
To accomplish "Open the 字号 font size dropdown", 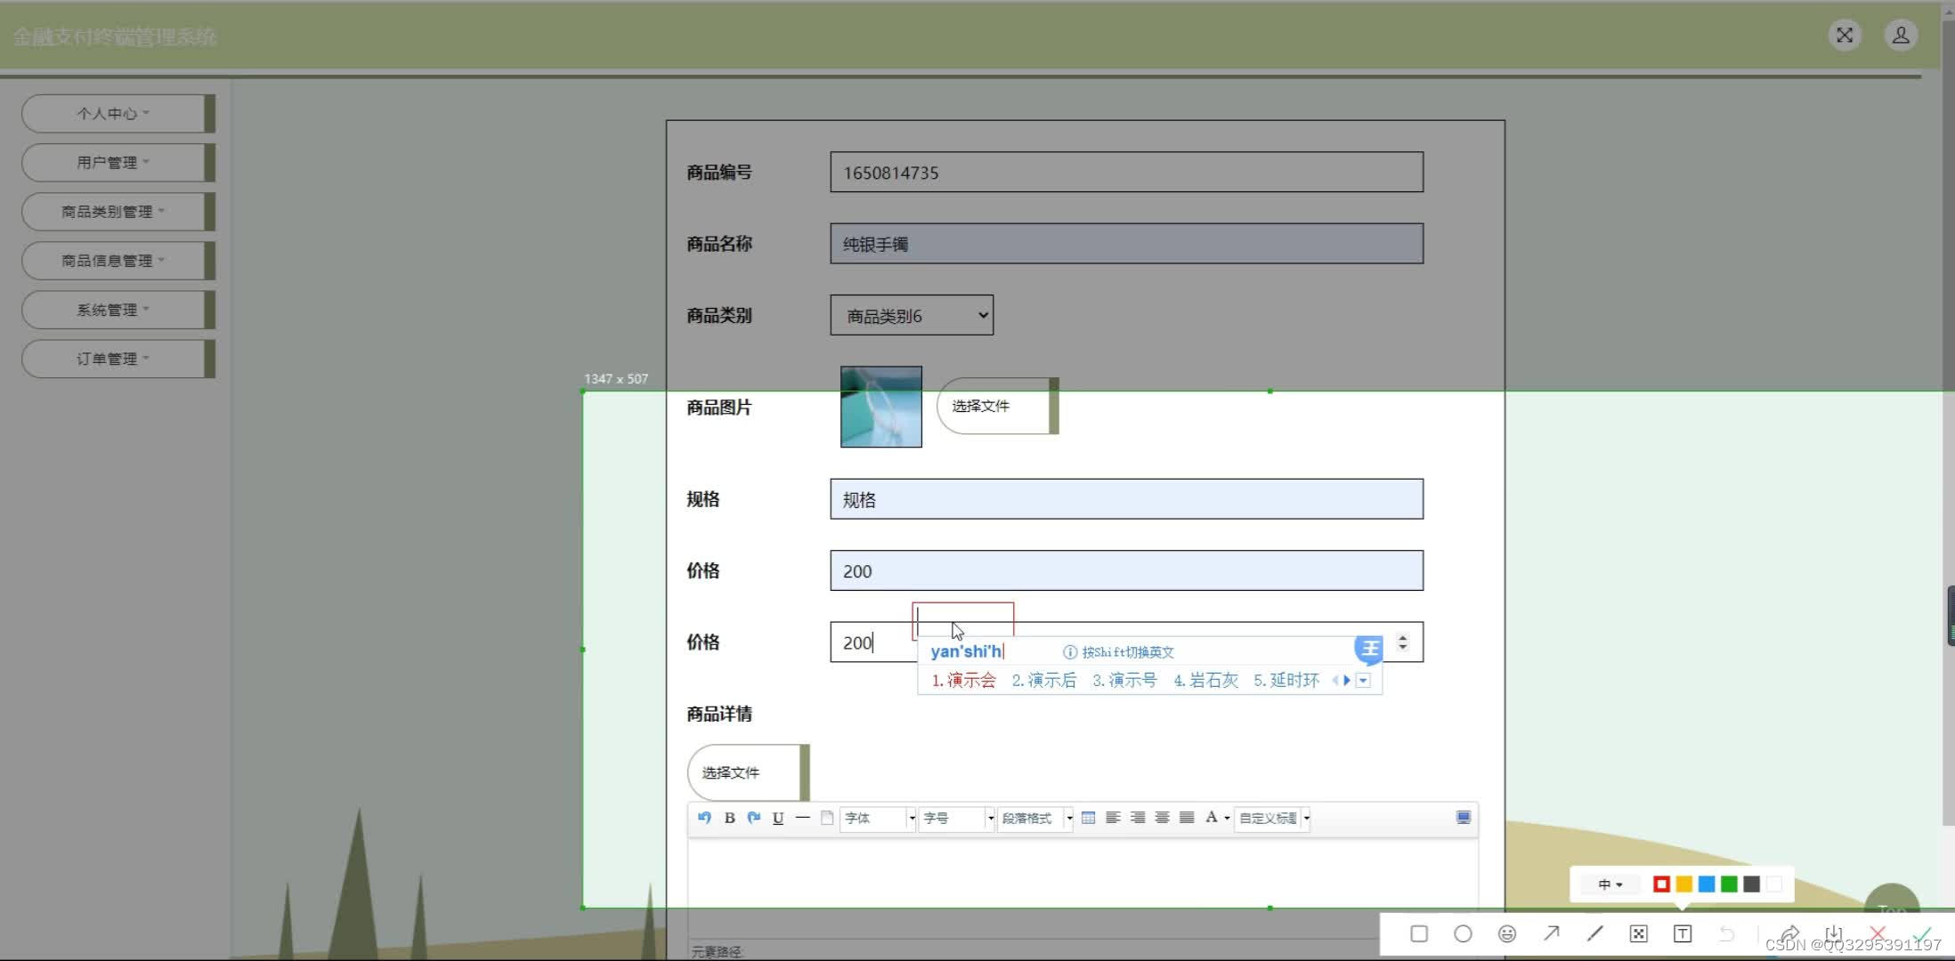I will tap(956, 818).
